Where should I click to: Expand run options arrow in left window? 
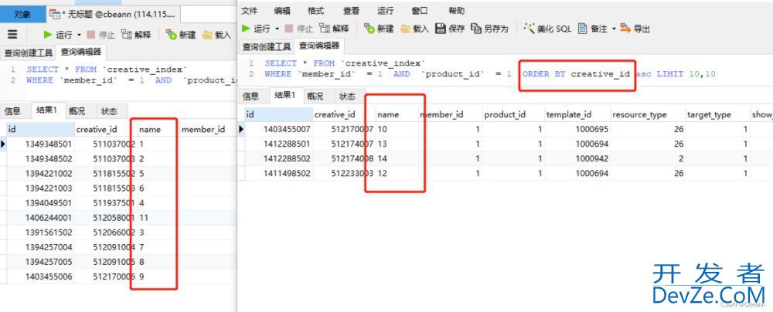click(79, 35)
